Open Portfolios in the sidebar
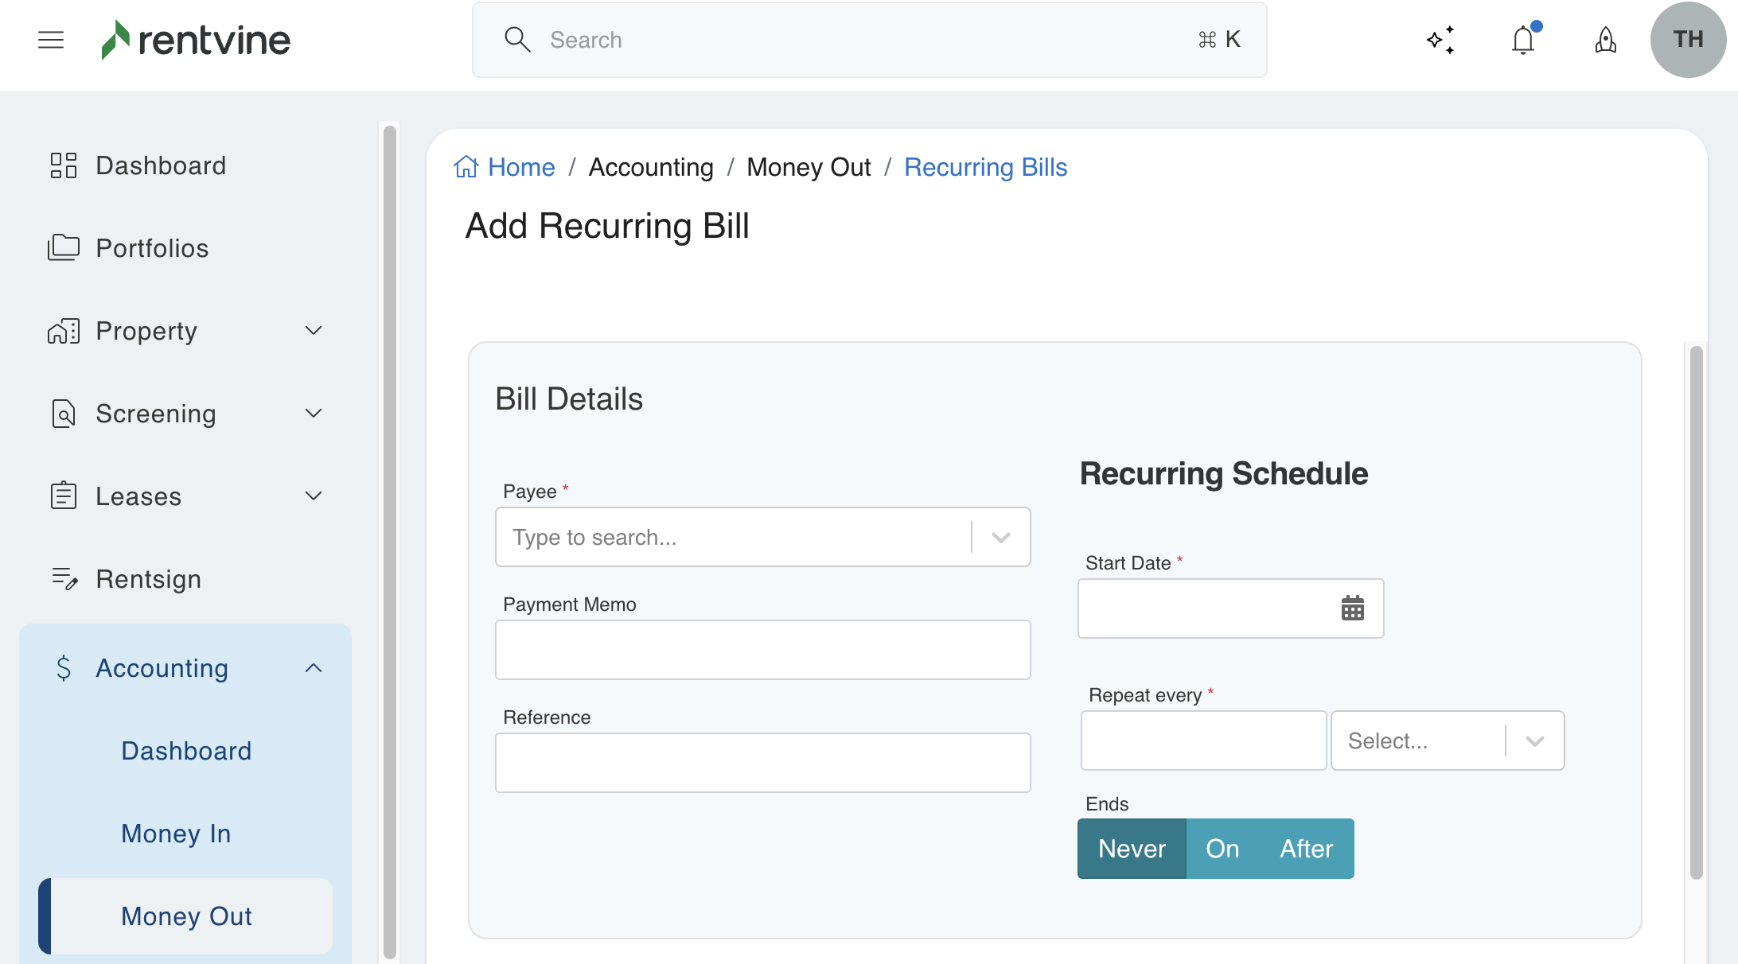Screen dimensions: 1738x964 coord(152,248)
